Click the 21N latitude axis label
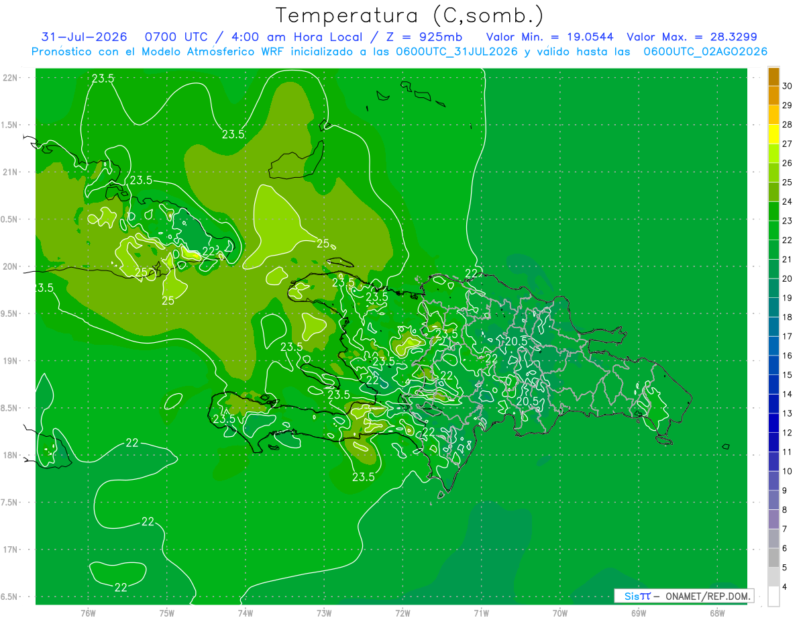 tap(10, 172)
